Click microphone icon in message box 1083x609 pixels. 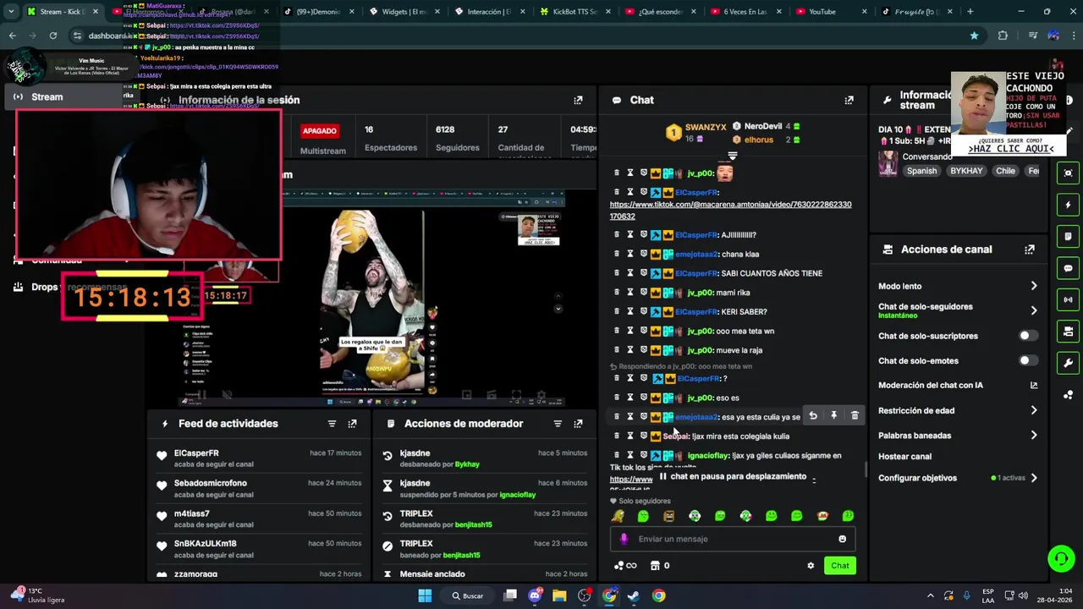624,539
